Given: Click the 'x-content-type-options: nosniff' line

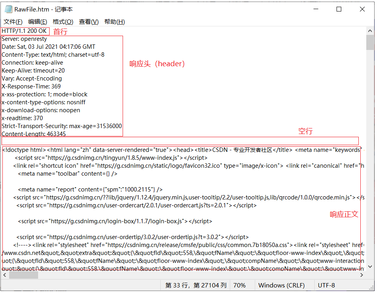Looking at the screenshot, I should [44, 102].
